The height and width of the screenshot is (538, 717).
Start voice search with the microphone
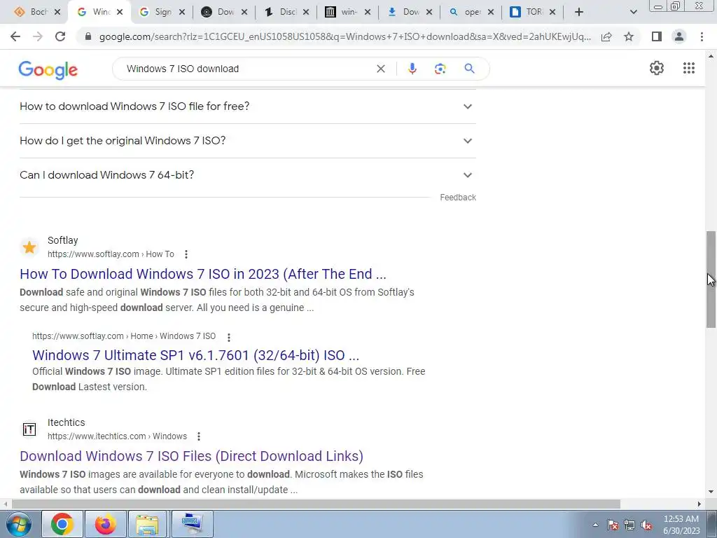[412, 69]
